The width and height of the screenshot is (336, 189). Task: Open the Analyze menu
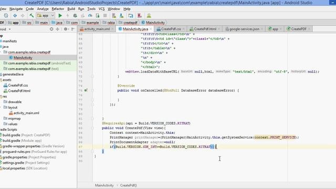(x=43, y=9)
